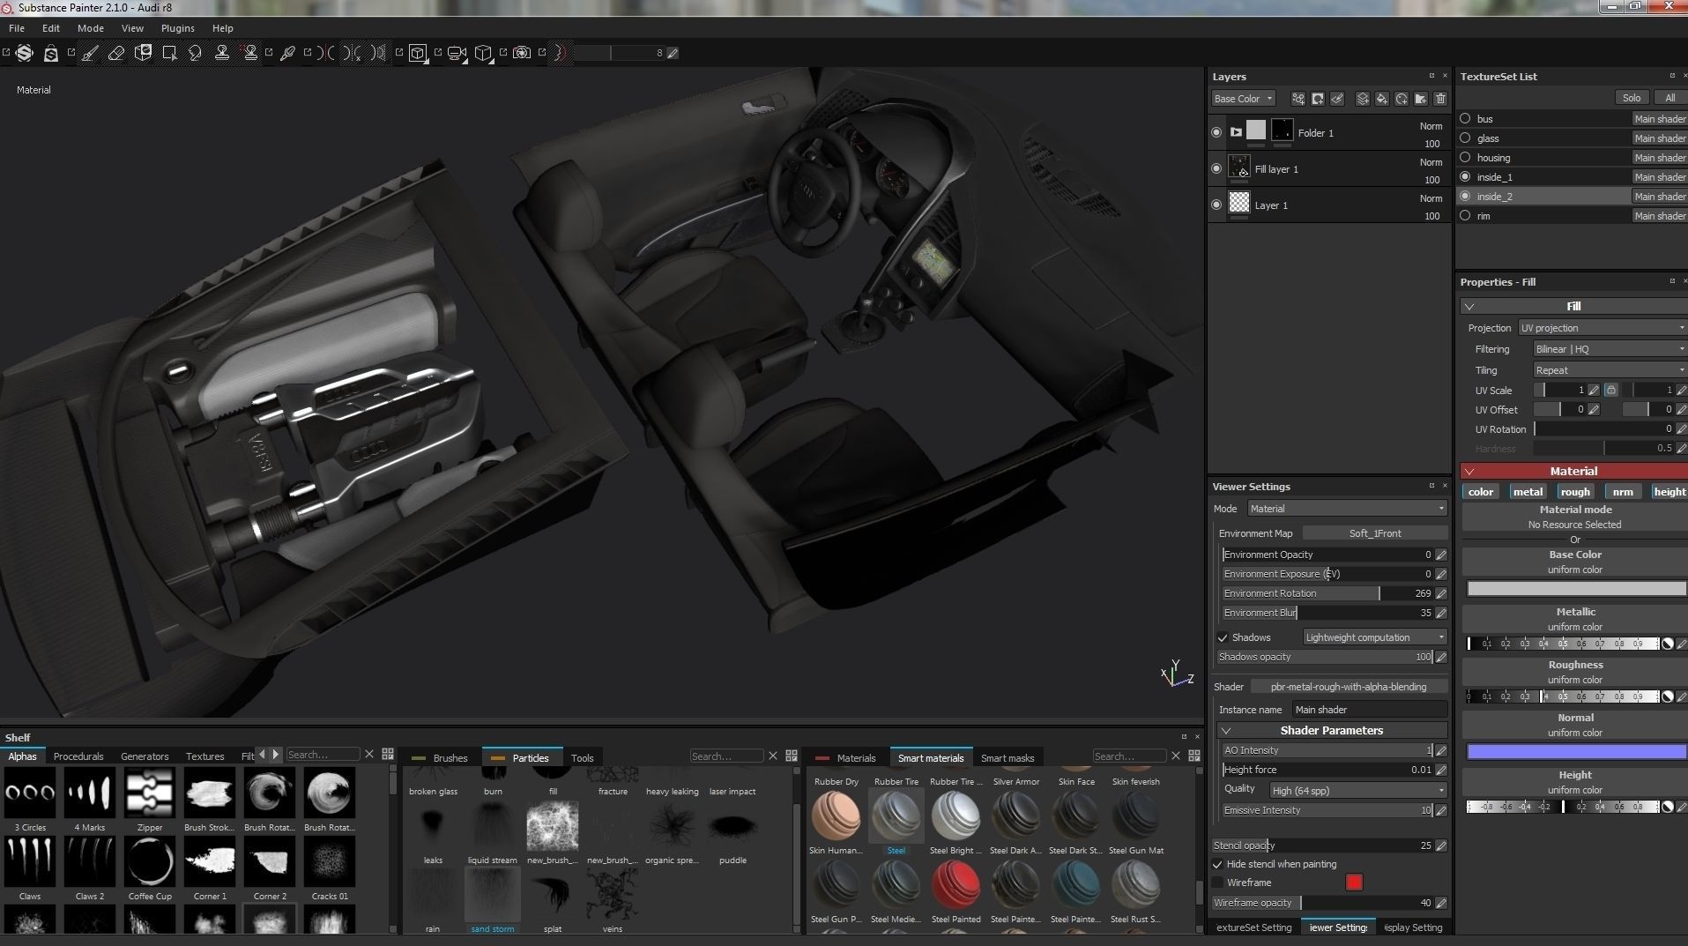The height and width of the screenshot is (946, 1688).
Task: Click the pbr-metal-rough-with-alpha-blending shader button
Action: tap(1349, 687)
